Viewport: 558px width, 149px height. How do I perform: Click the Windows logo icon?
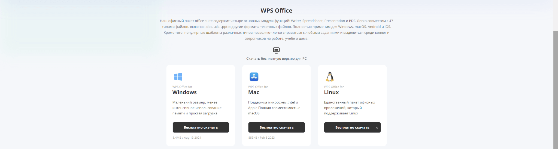pos(178,77)
